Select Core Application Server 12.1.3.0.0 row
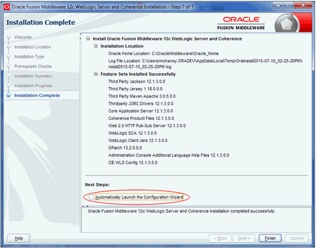Viewport: 316px width, 248px height. tap(140, 111)
